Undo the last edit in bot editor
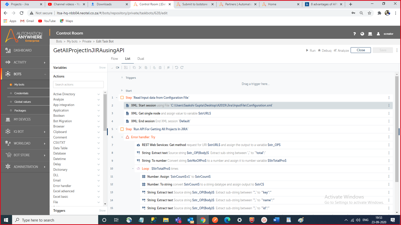Image resolution: width=401 pixels, height=225 pixels. (176, 67)
